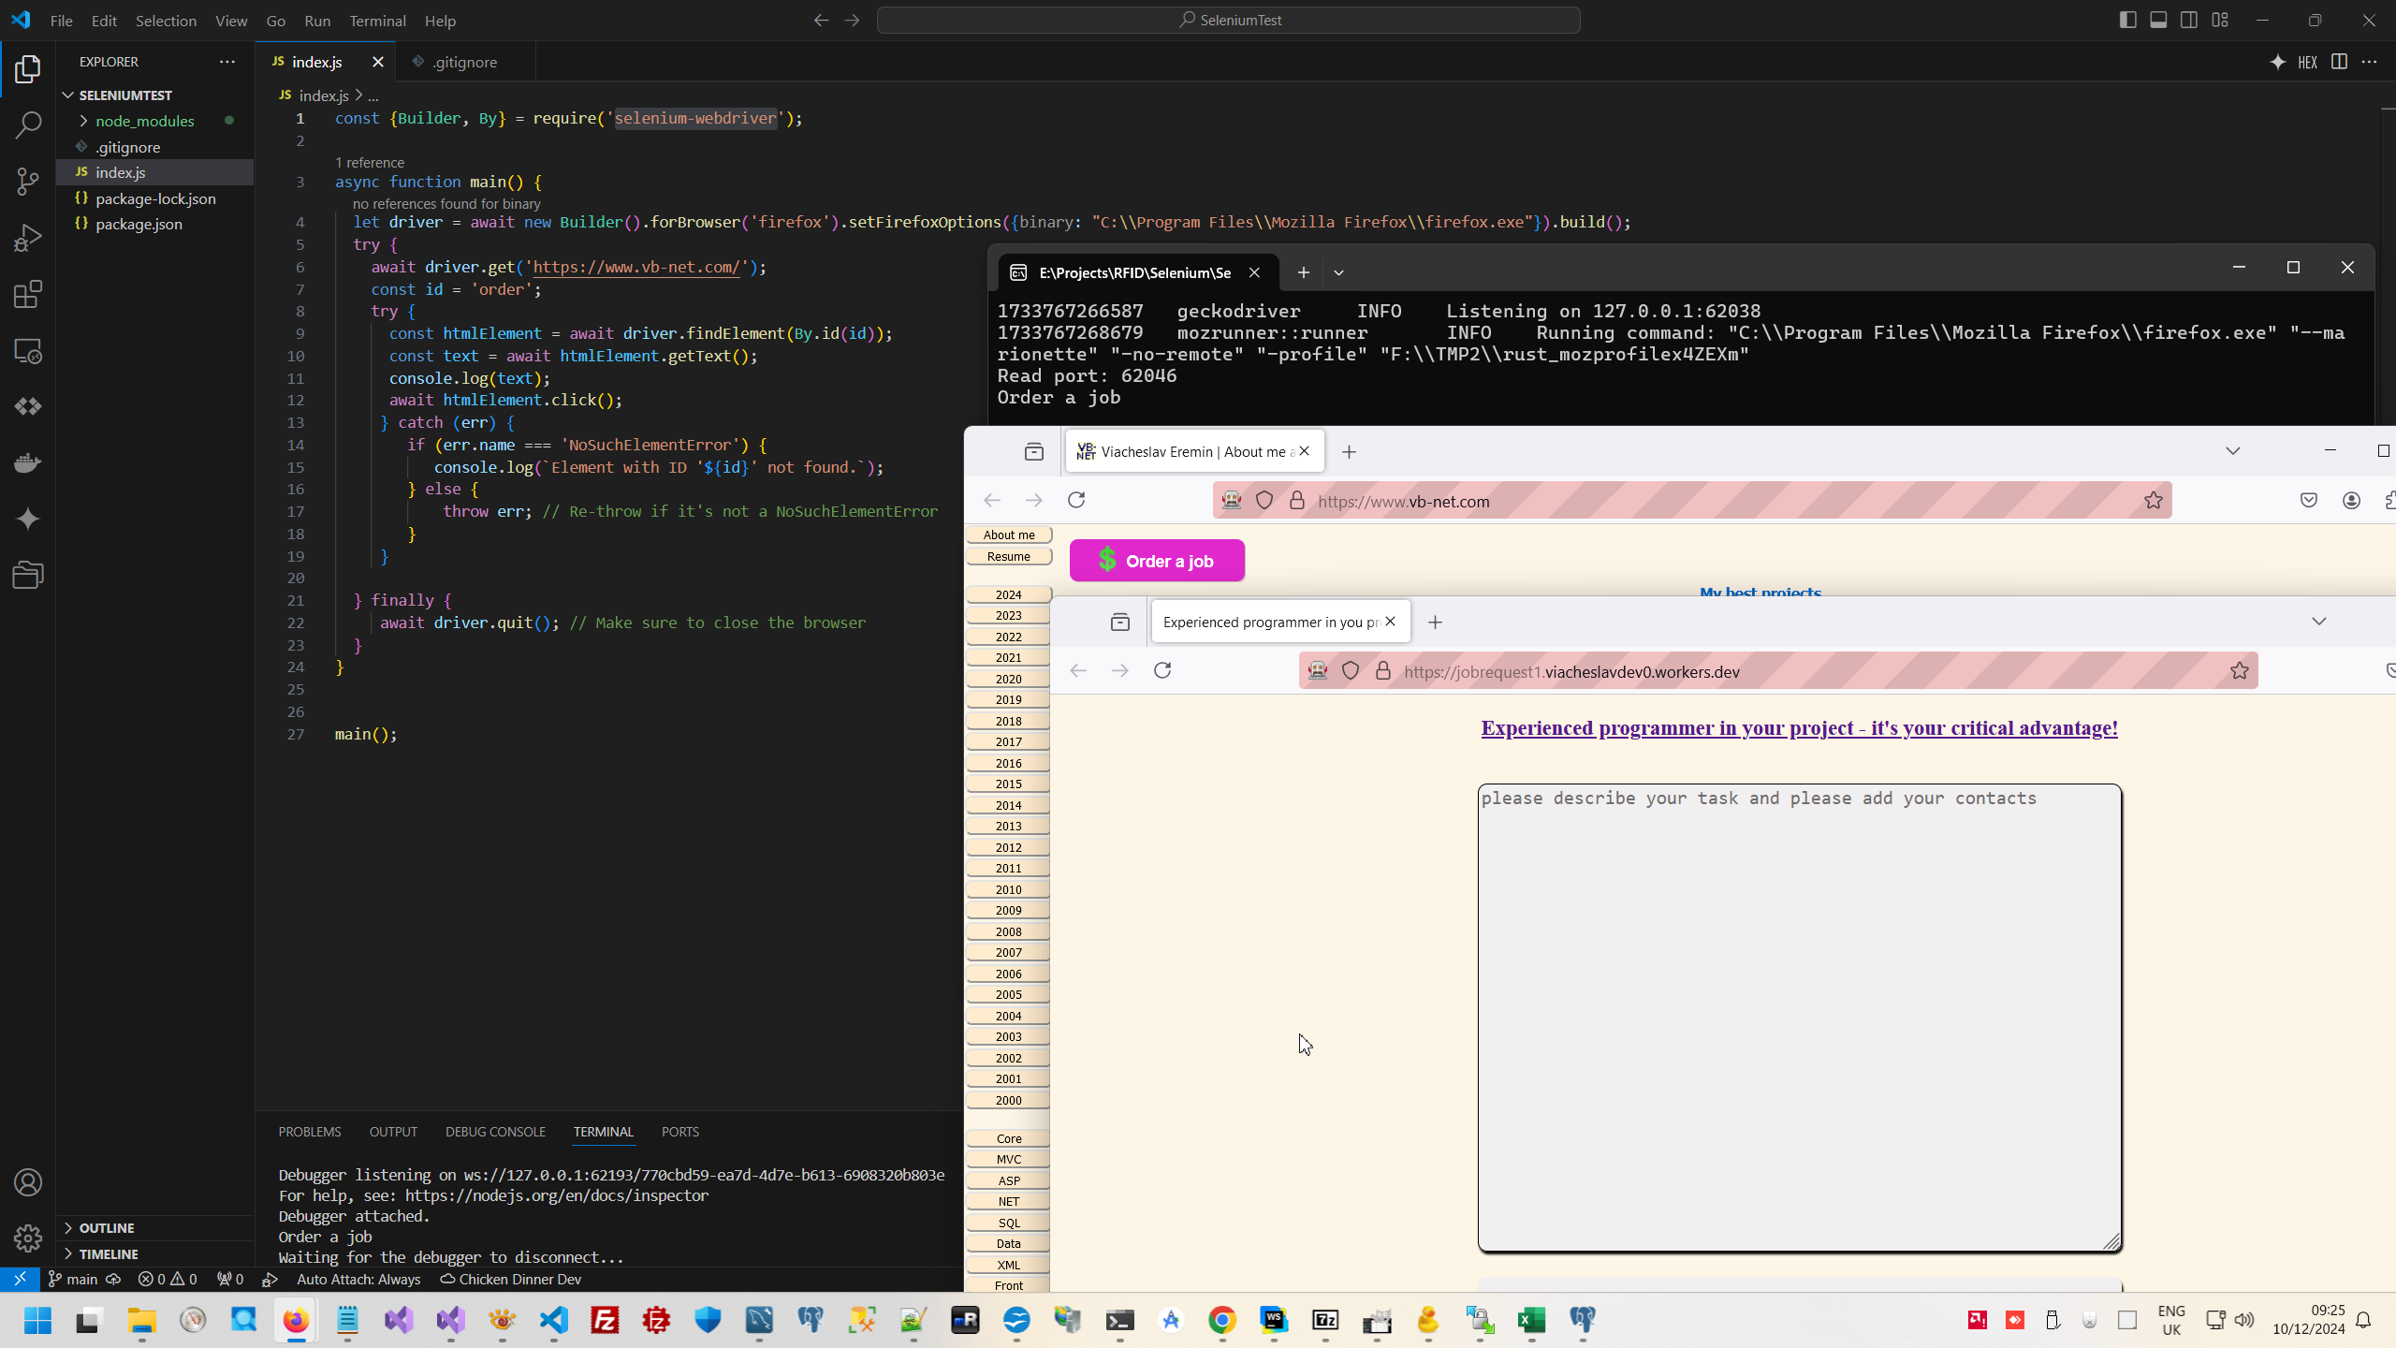Toggle the bottom Panel layout button
Image resolution: width=2396 pixels, height=1348 pixels.
coord(2158,20)
